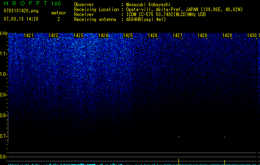Viewport: 260px width, 165px height.
Task: Click the 1423 time axis marker
Action: tap(78, 35)
